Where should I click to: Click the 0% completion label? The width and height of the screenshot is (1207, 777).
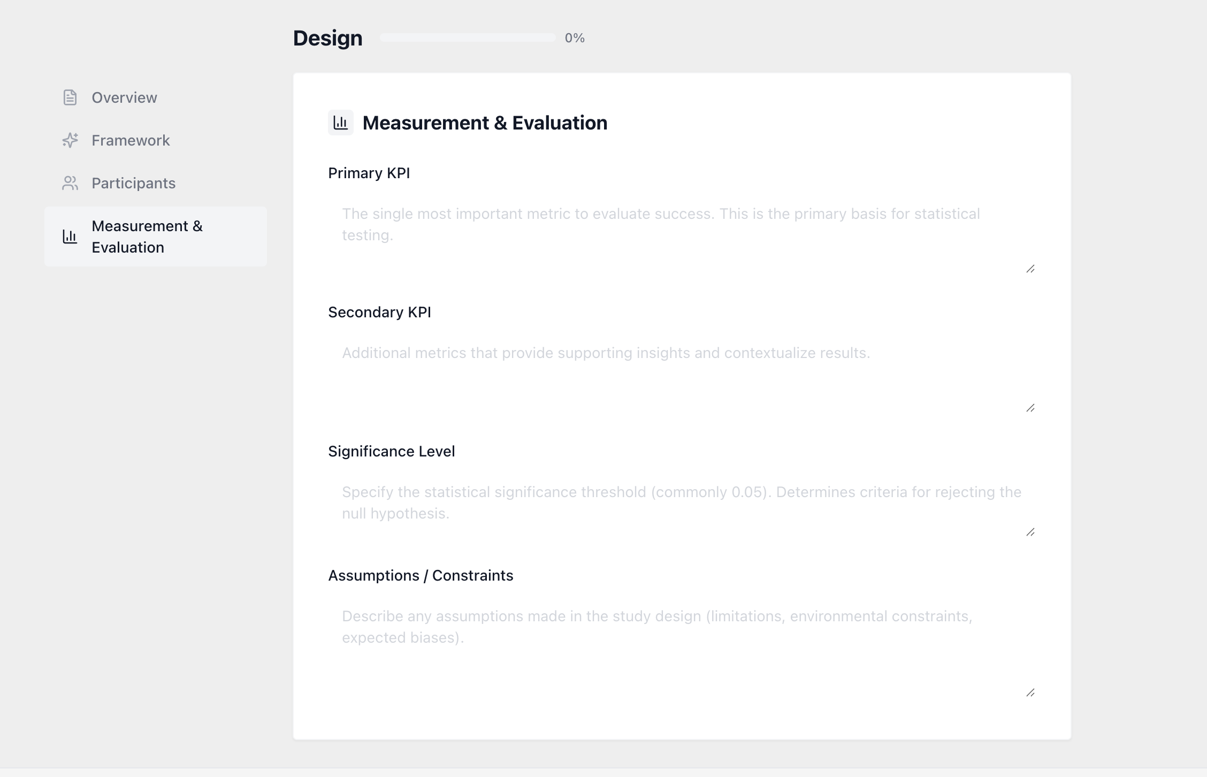coord(574,37)
